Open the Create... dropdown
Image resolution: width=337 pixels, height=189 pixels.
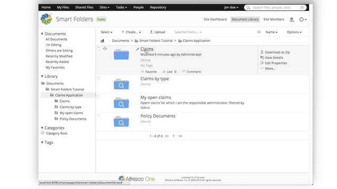[x=131, y=32]
